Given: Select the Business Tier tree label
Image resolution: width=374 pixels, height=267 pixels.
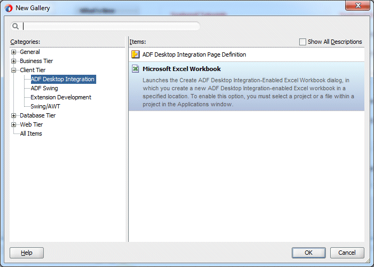Looking at the screenshot, I should tap(36, 61).
